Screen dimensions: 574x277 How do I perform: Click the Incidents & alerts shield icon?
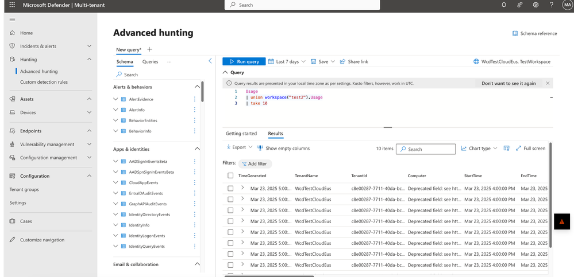tap(13, 46)
